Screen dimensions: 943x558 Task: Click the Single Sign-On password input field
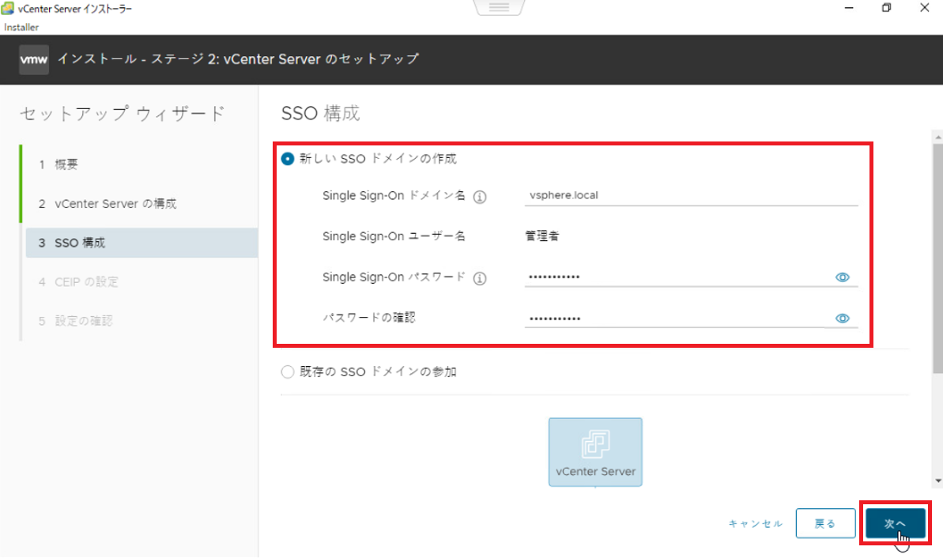(x=676, y=277)
